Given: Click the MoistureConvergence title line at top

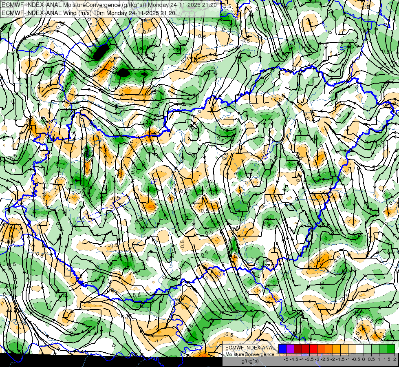Looking at the screenshot, I should pyautogui.click(x=109, y=5).
